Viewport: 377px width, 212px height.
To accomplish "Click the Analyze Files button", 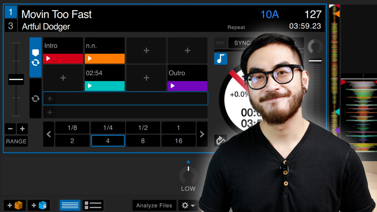I will [x=154, y=205].
